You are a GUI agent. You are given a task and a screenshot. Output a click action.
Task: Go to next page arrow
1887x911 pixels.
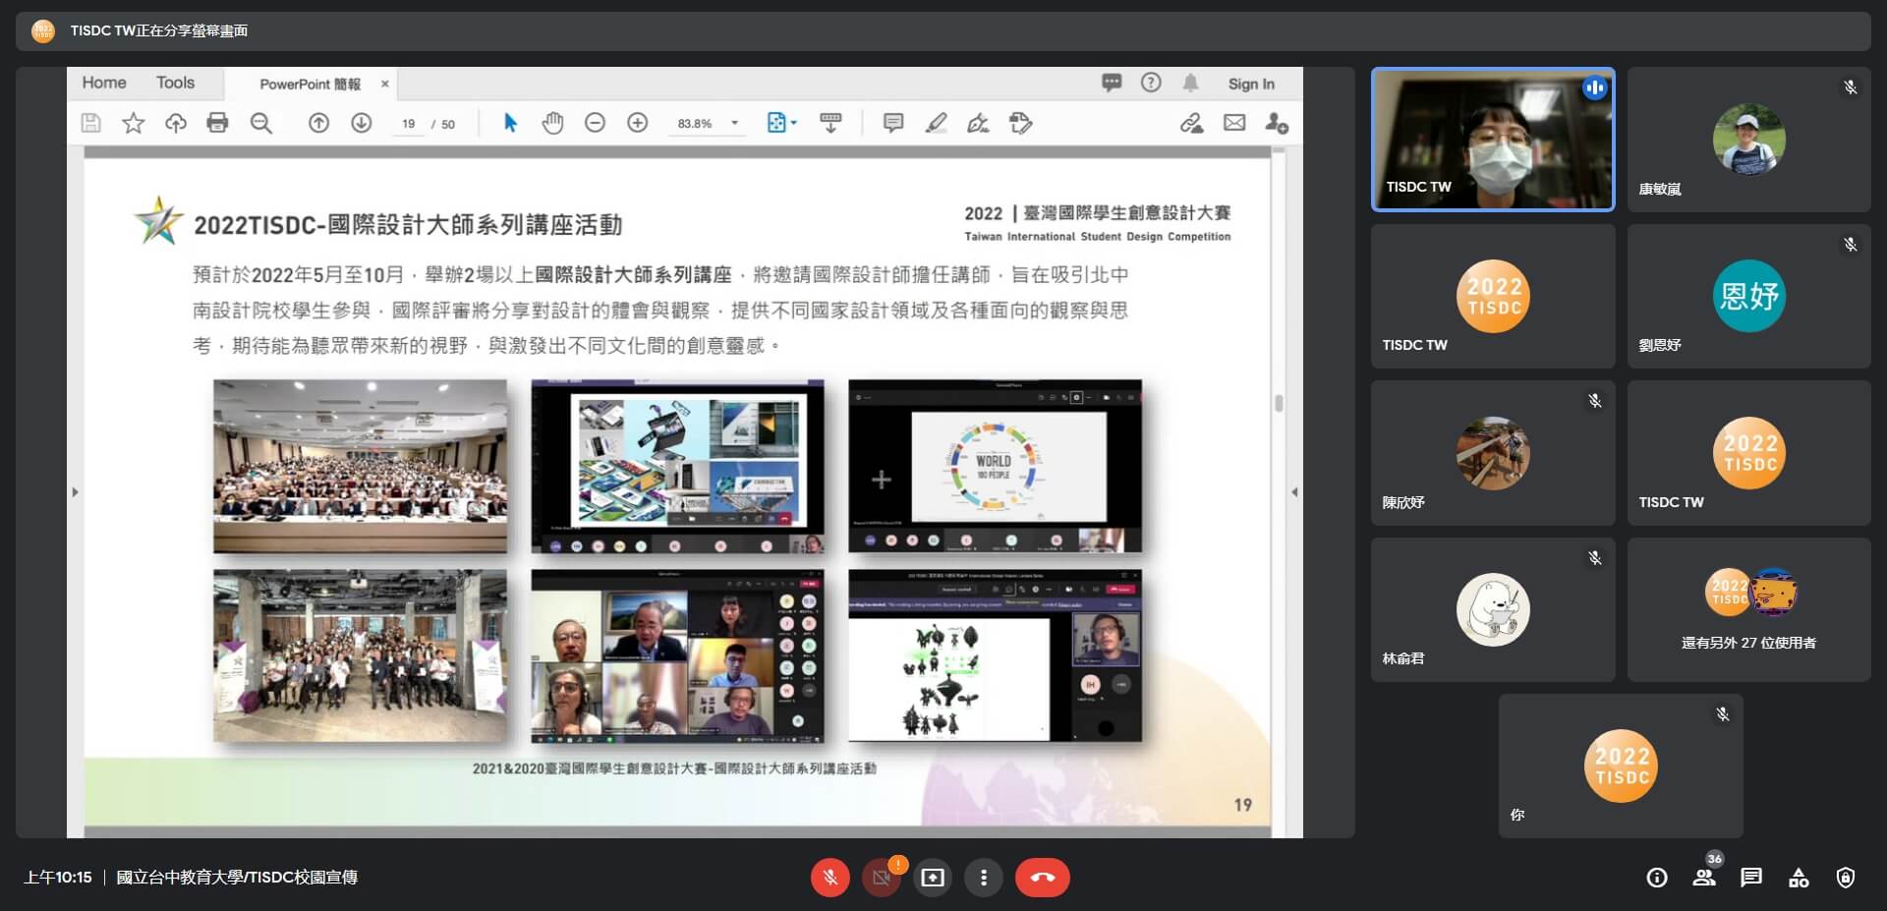362,123
